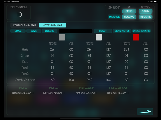Toggle JAM SEND button
Image resolution: width=161 pixels, height=120 pixels.
129,11
